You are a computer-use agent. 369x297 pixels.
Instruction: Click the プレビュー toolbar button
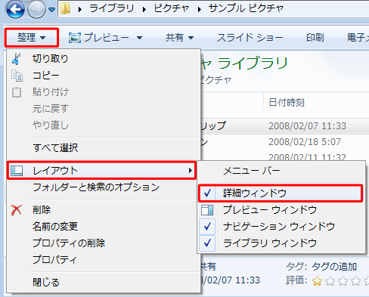pos(99,38)
